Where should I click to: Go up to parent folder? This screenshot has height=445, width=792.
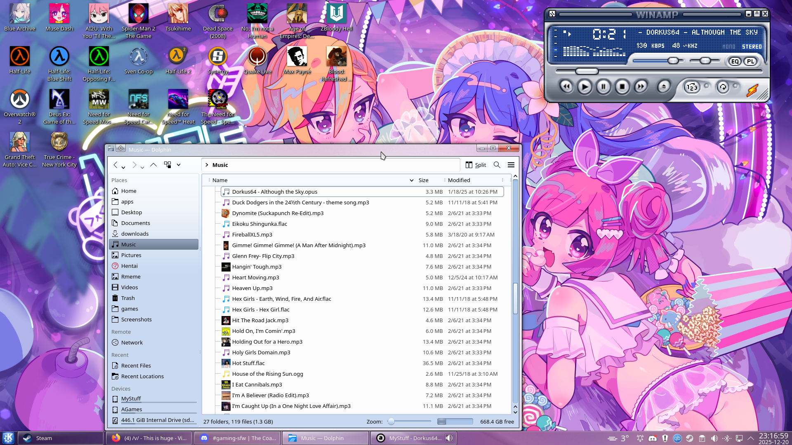pos(153,165)
